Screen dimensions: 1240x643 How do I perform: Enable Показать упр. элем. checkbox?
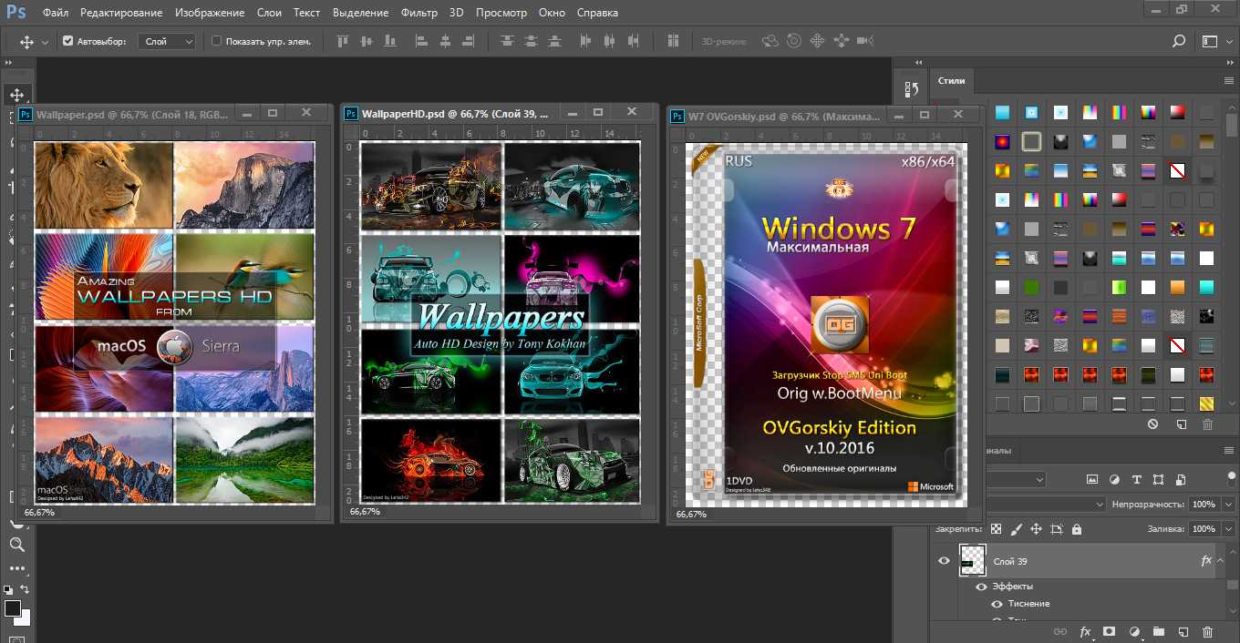(216, 41)
